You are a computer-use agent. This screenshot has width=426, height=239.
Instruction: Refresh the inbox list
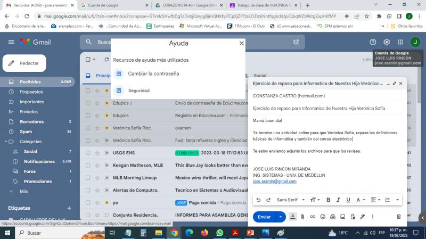coord(106,60)
